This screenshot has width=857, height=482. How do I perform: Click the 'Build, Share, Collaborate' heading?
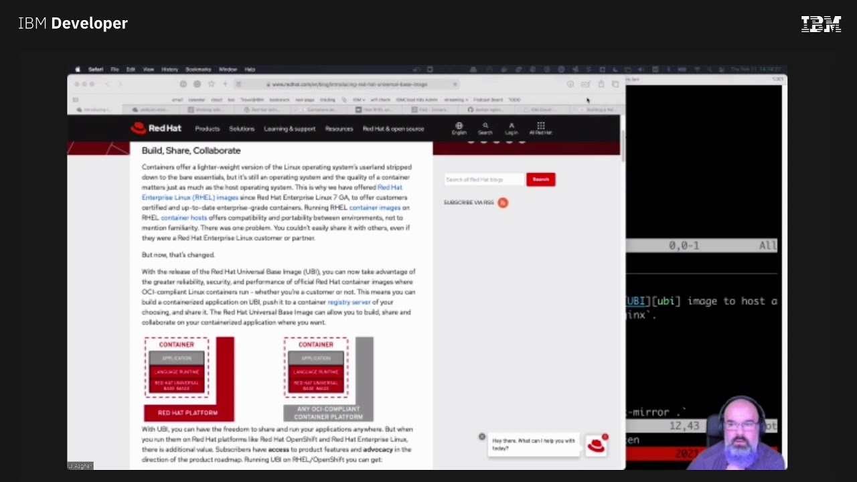(191, 151)
